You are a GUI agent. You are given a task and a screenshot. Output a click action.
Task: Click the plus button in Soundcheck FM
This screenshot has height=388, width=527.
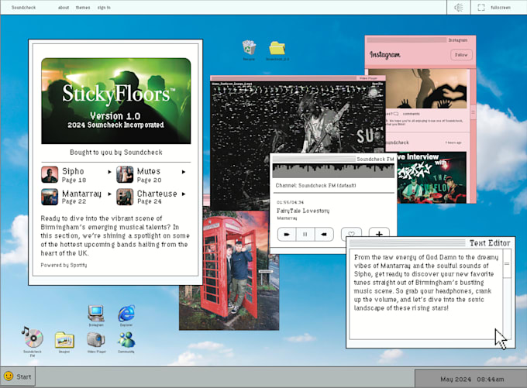[379, 233]
